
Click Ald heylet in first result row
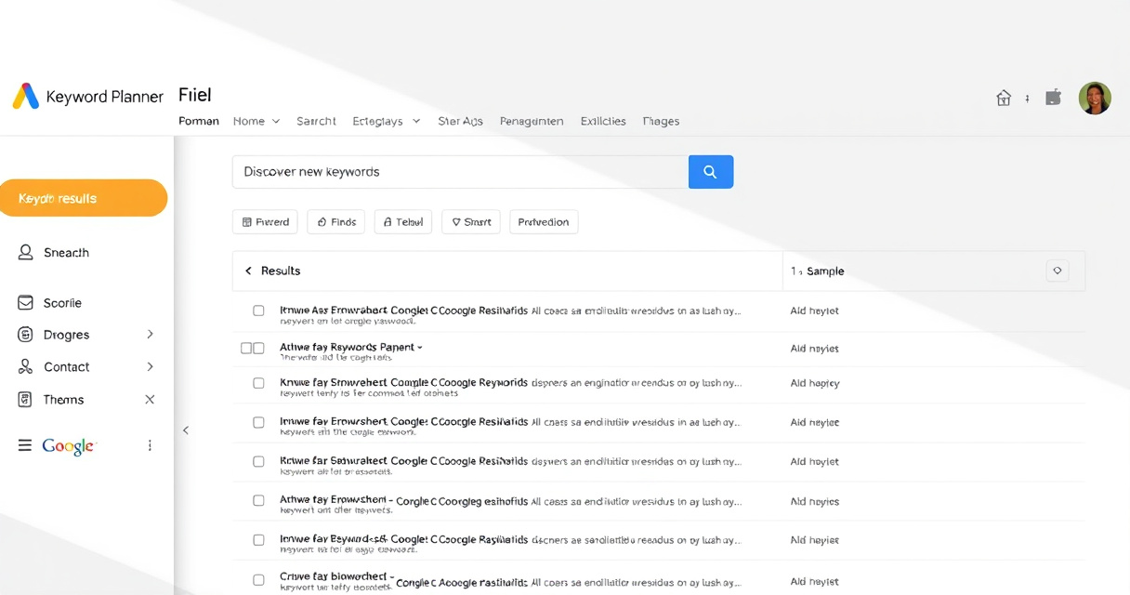click(x=815, y=311)
